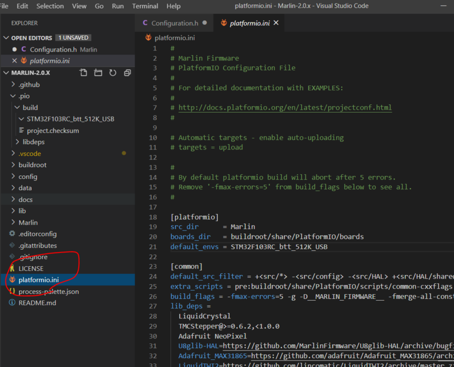Select the platformio.ini editor tab
Viewport: 454px width, 367px height.
[x=249, y=23]
